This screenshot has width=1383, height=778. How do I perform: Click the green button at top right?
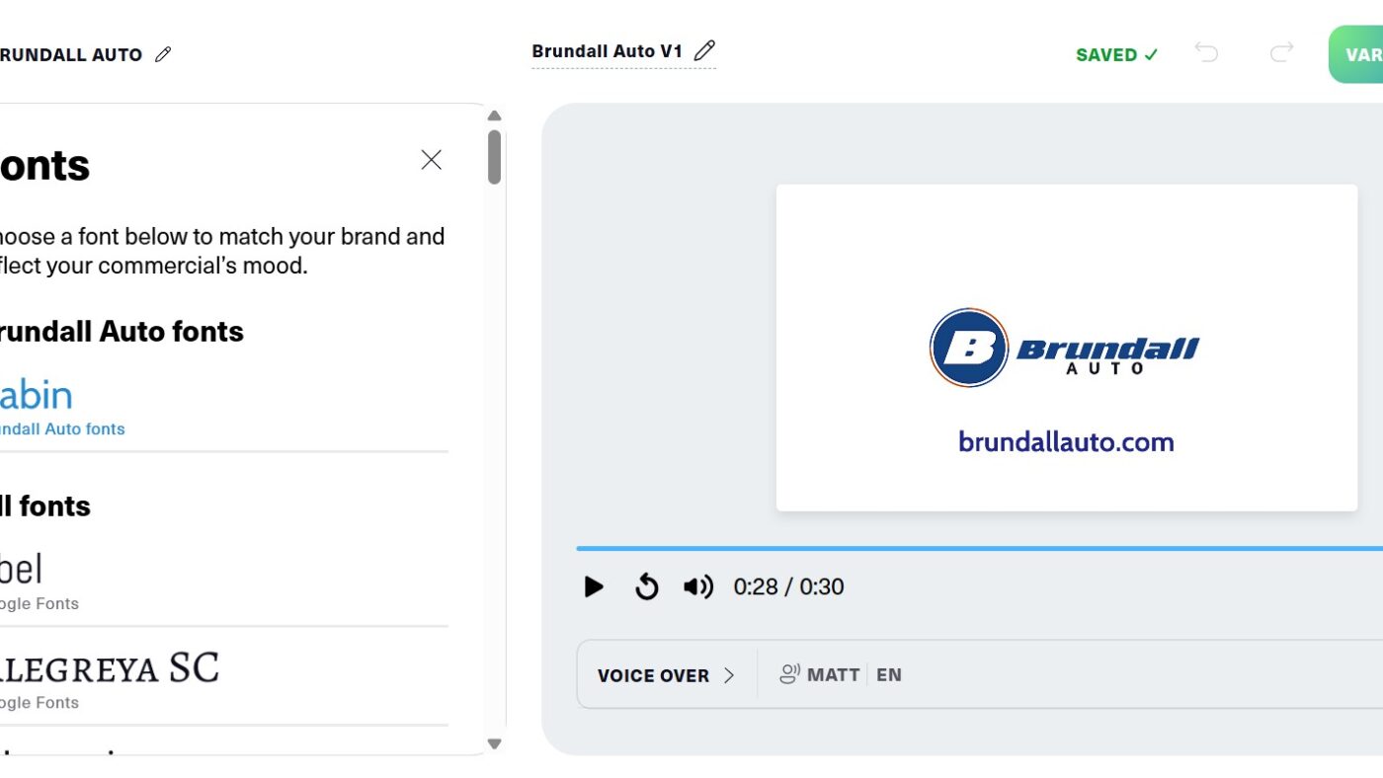click(x=1358, y=54)
